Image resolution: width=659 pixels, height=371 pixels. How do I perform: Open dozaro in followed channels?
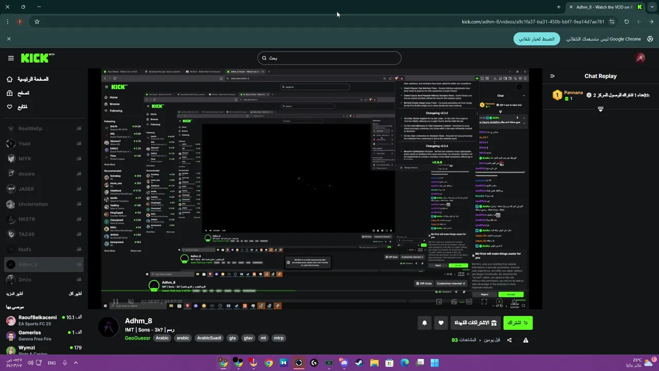(44, 174)
